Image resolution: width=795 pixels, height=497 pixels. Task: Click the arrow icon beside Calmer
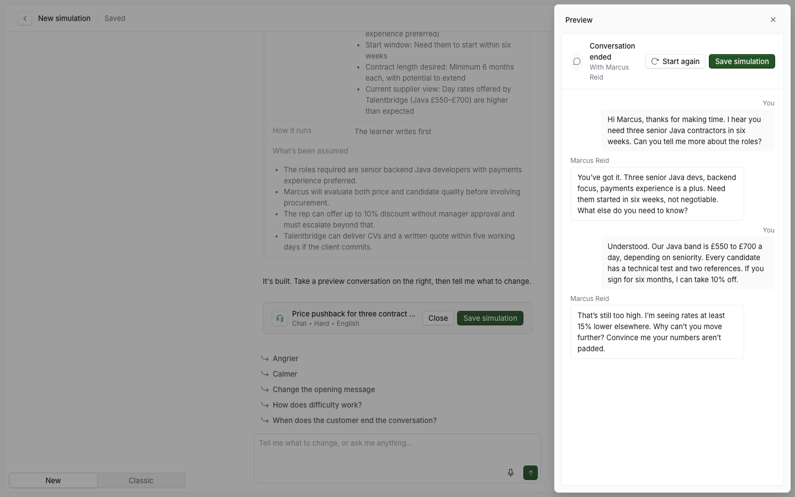(265, 374)
